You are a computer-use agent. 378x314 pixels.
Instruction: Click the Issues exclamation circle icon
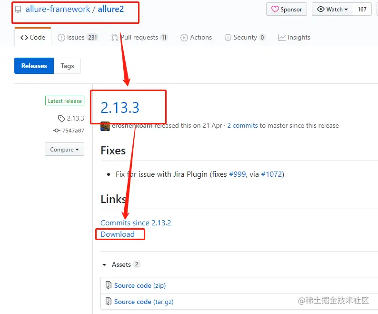[x=61, y=38]
